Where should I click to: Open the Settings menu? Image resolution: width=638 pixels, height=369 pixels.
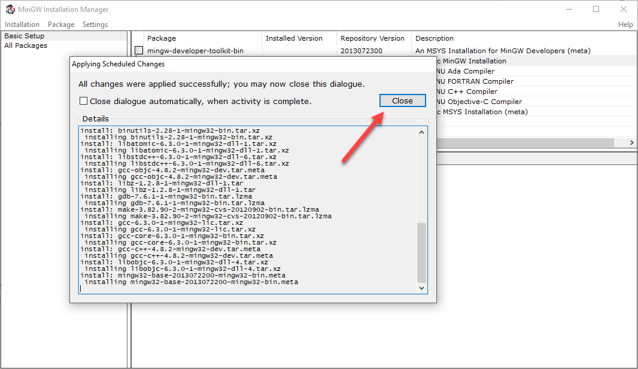coord(95,25)
